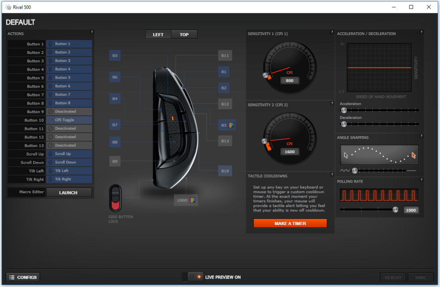Click MAKE A TIMER
This screenshot has height=287, width=440.
pyautogui.click(x=290, y=223)
